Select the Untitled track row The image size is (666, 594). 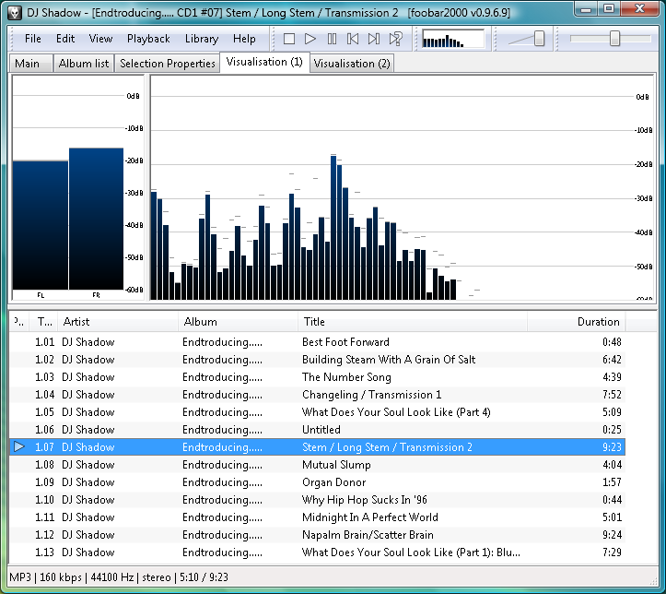tap(317, 430)
